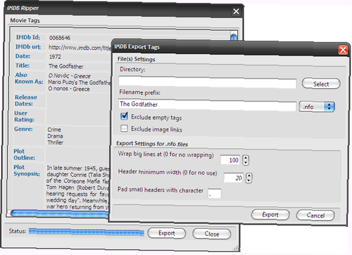Click the header width field showing 20
Screen dimensions: 352x255
click(x=233, y=178)
